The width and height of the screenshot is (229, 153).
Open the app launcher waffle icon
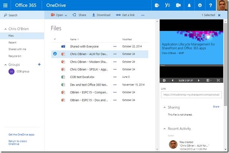[5, 5]
